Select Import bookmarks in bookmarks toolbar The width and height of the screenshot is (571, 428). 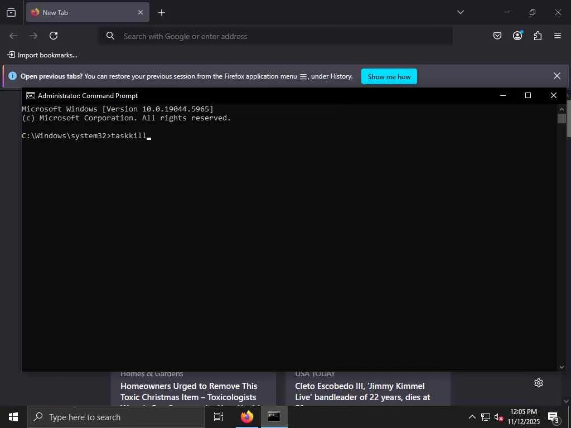point(42,55)
